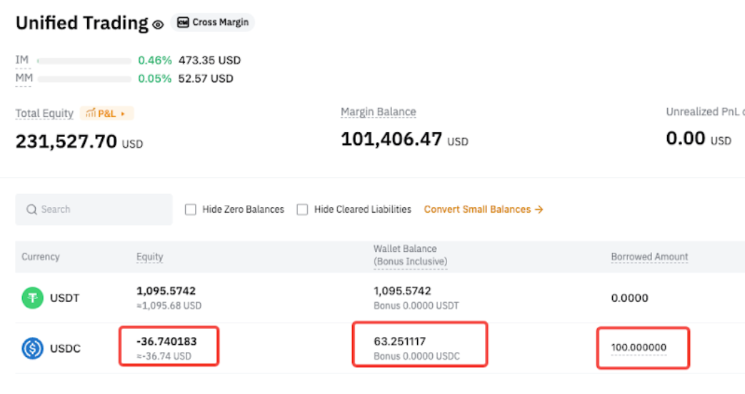745x394 pixels.
Task: Enable the Hide Zero Balances checkbox
Action: (191, 210)
